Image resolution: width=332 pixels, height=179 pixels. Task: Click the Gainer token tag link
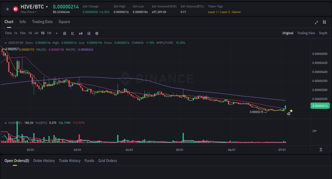[236, 12]
